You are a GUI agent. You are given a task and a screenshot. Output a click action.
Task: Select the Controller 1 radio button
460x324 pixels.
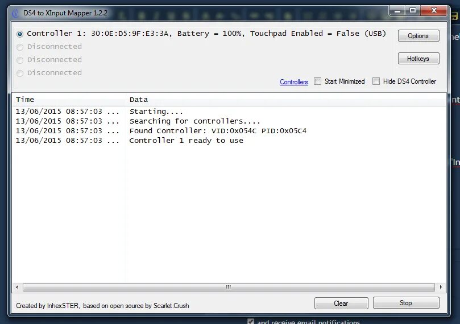click(x=20, y=34)
